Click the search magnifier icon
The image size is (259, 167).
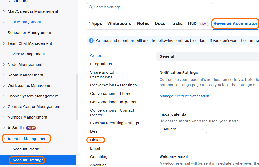[91, 7]
